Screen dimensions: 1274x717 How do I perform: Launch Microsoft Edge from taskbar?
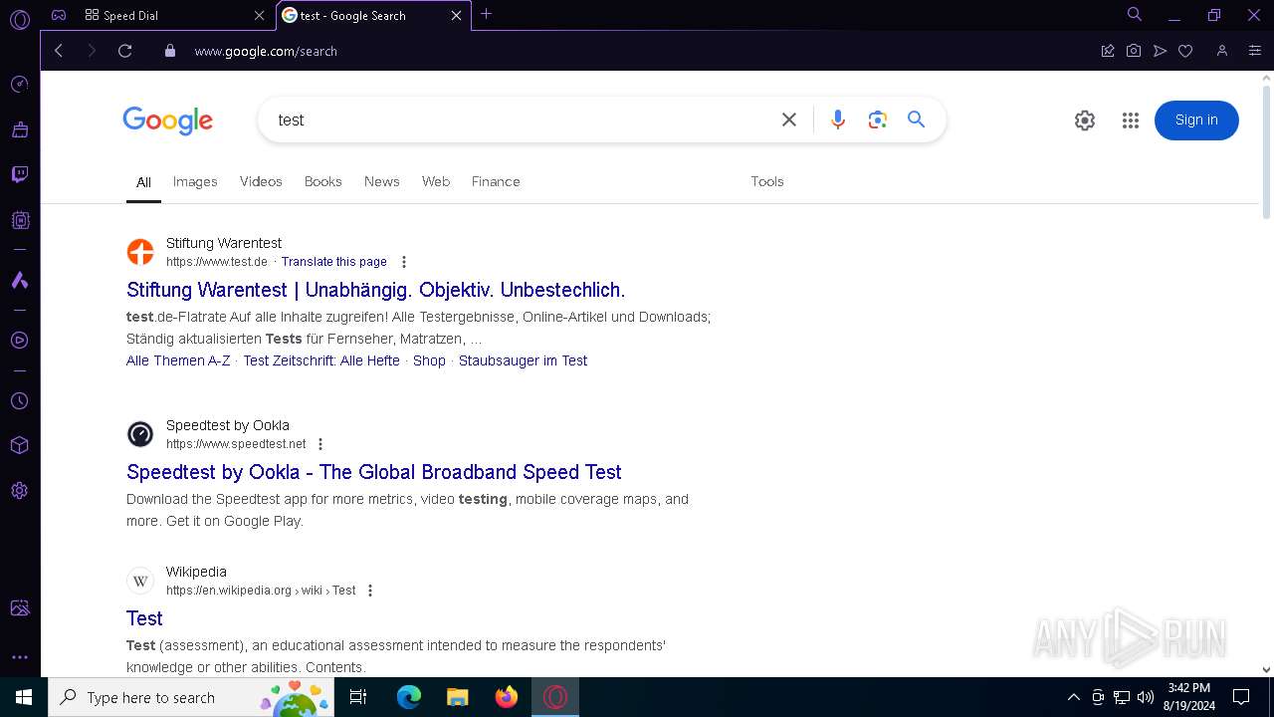(409, 697)
